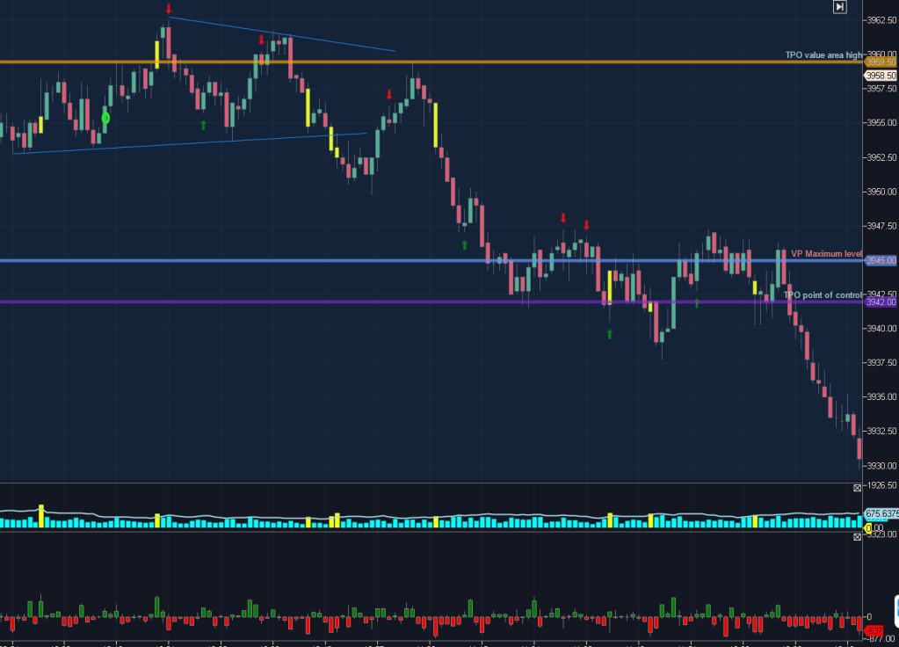Select the orange 3959.50 price tag
The image size is (899, 647).
[x=881, y=62]
